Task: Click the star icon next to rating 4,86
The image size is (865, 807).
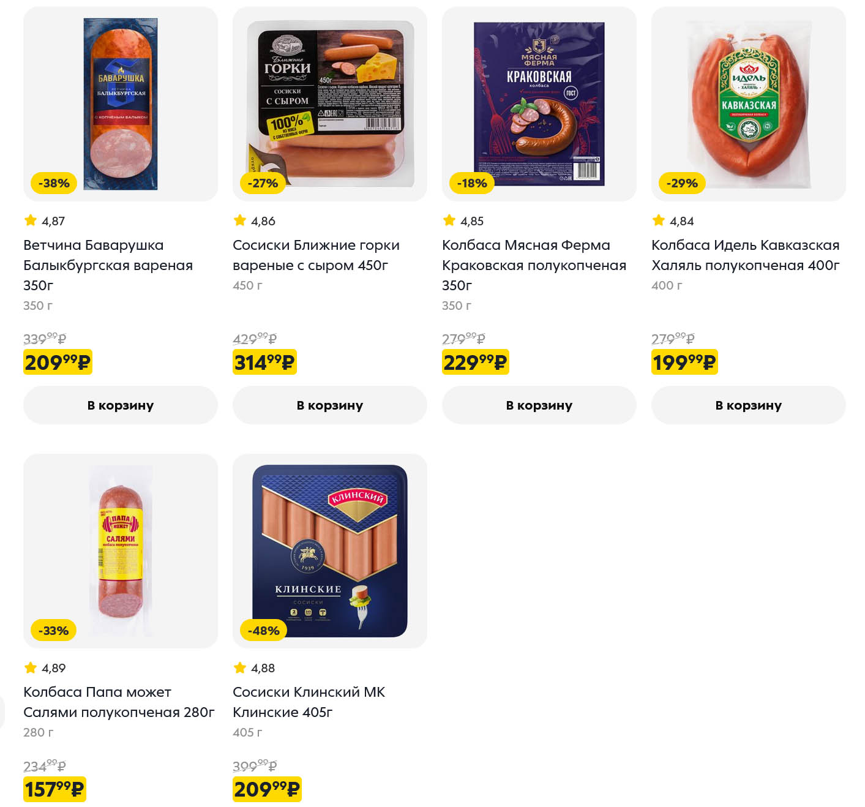Action: click(240, 220)
